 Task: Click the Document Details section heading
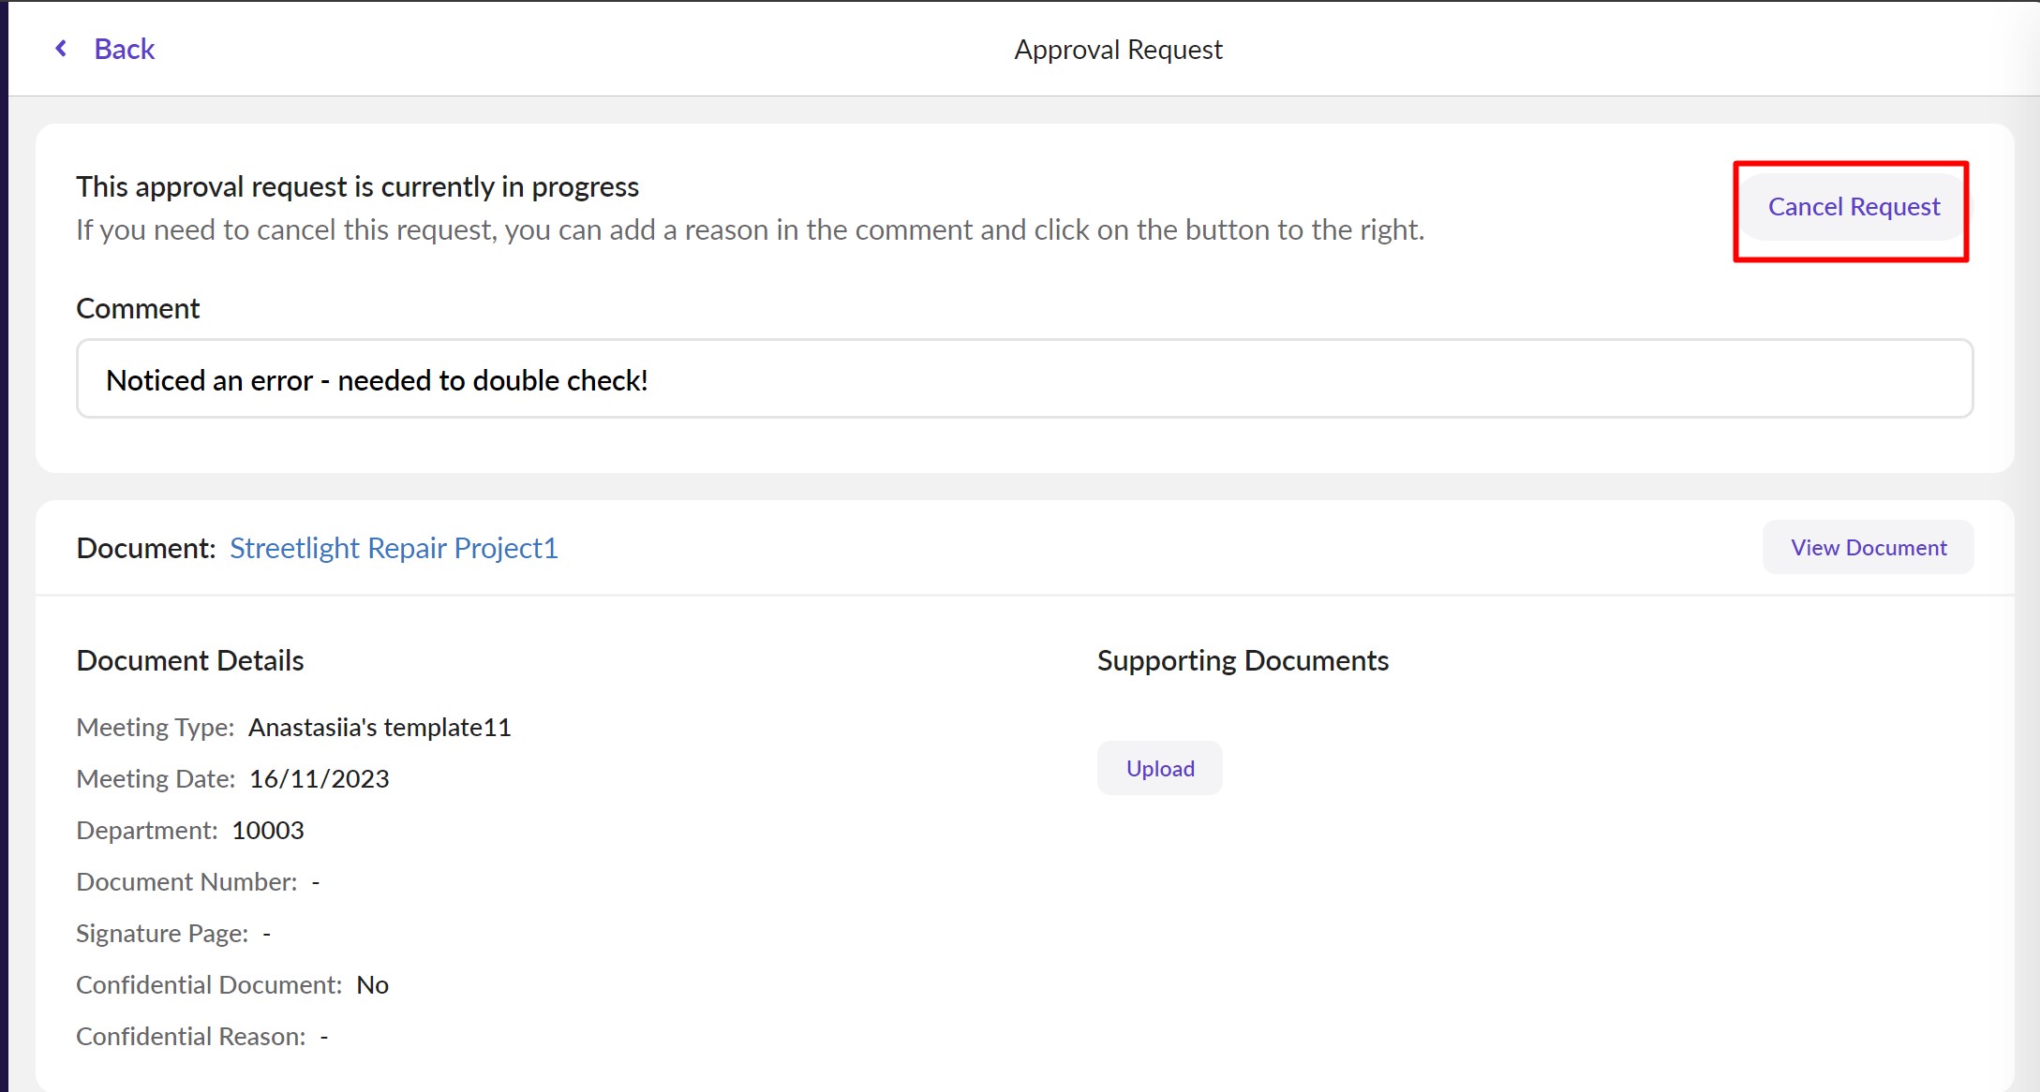click(190, 659)
